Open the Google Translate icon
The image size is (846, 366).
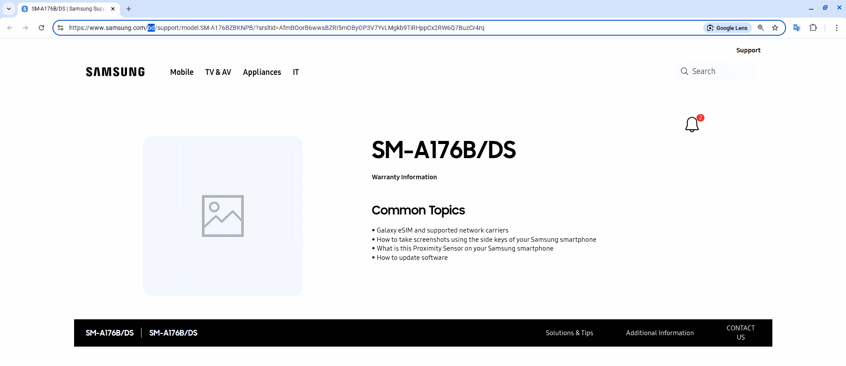tap(797, 28)
